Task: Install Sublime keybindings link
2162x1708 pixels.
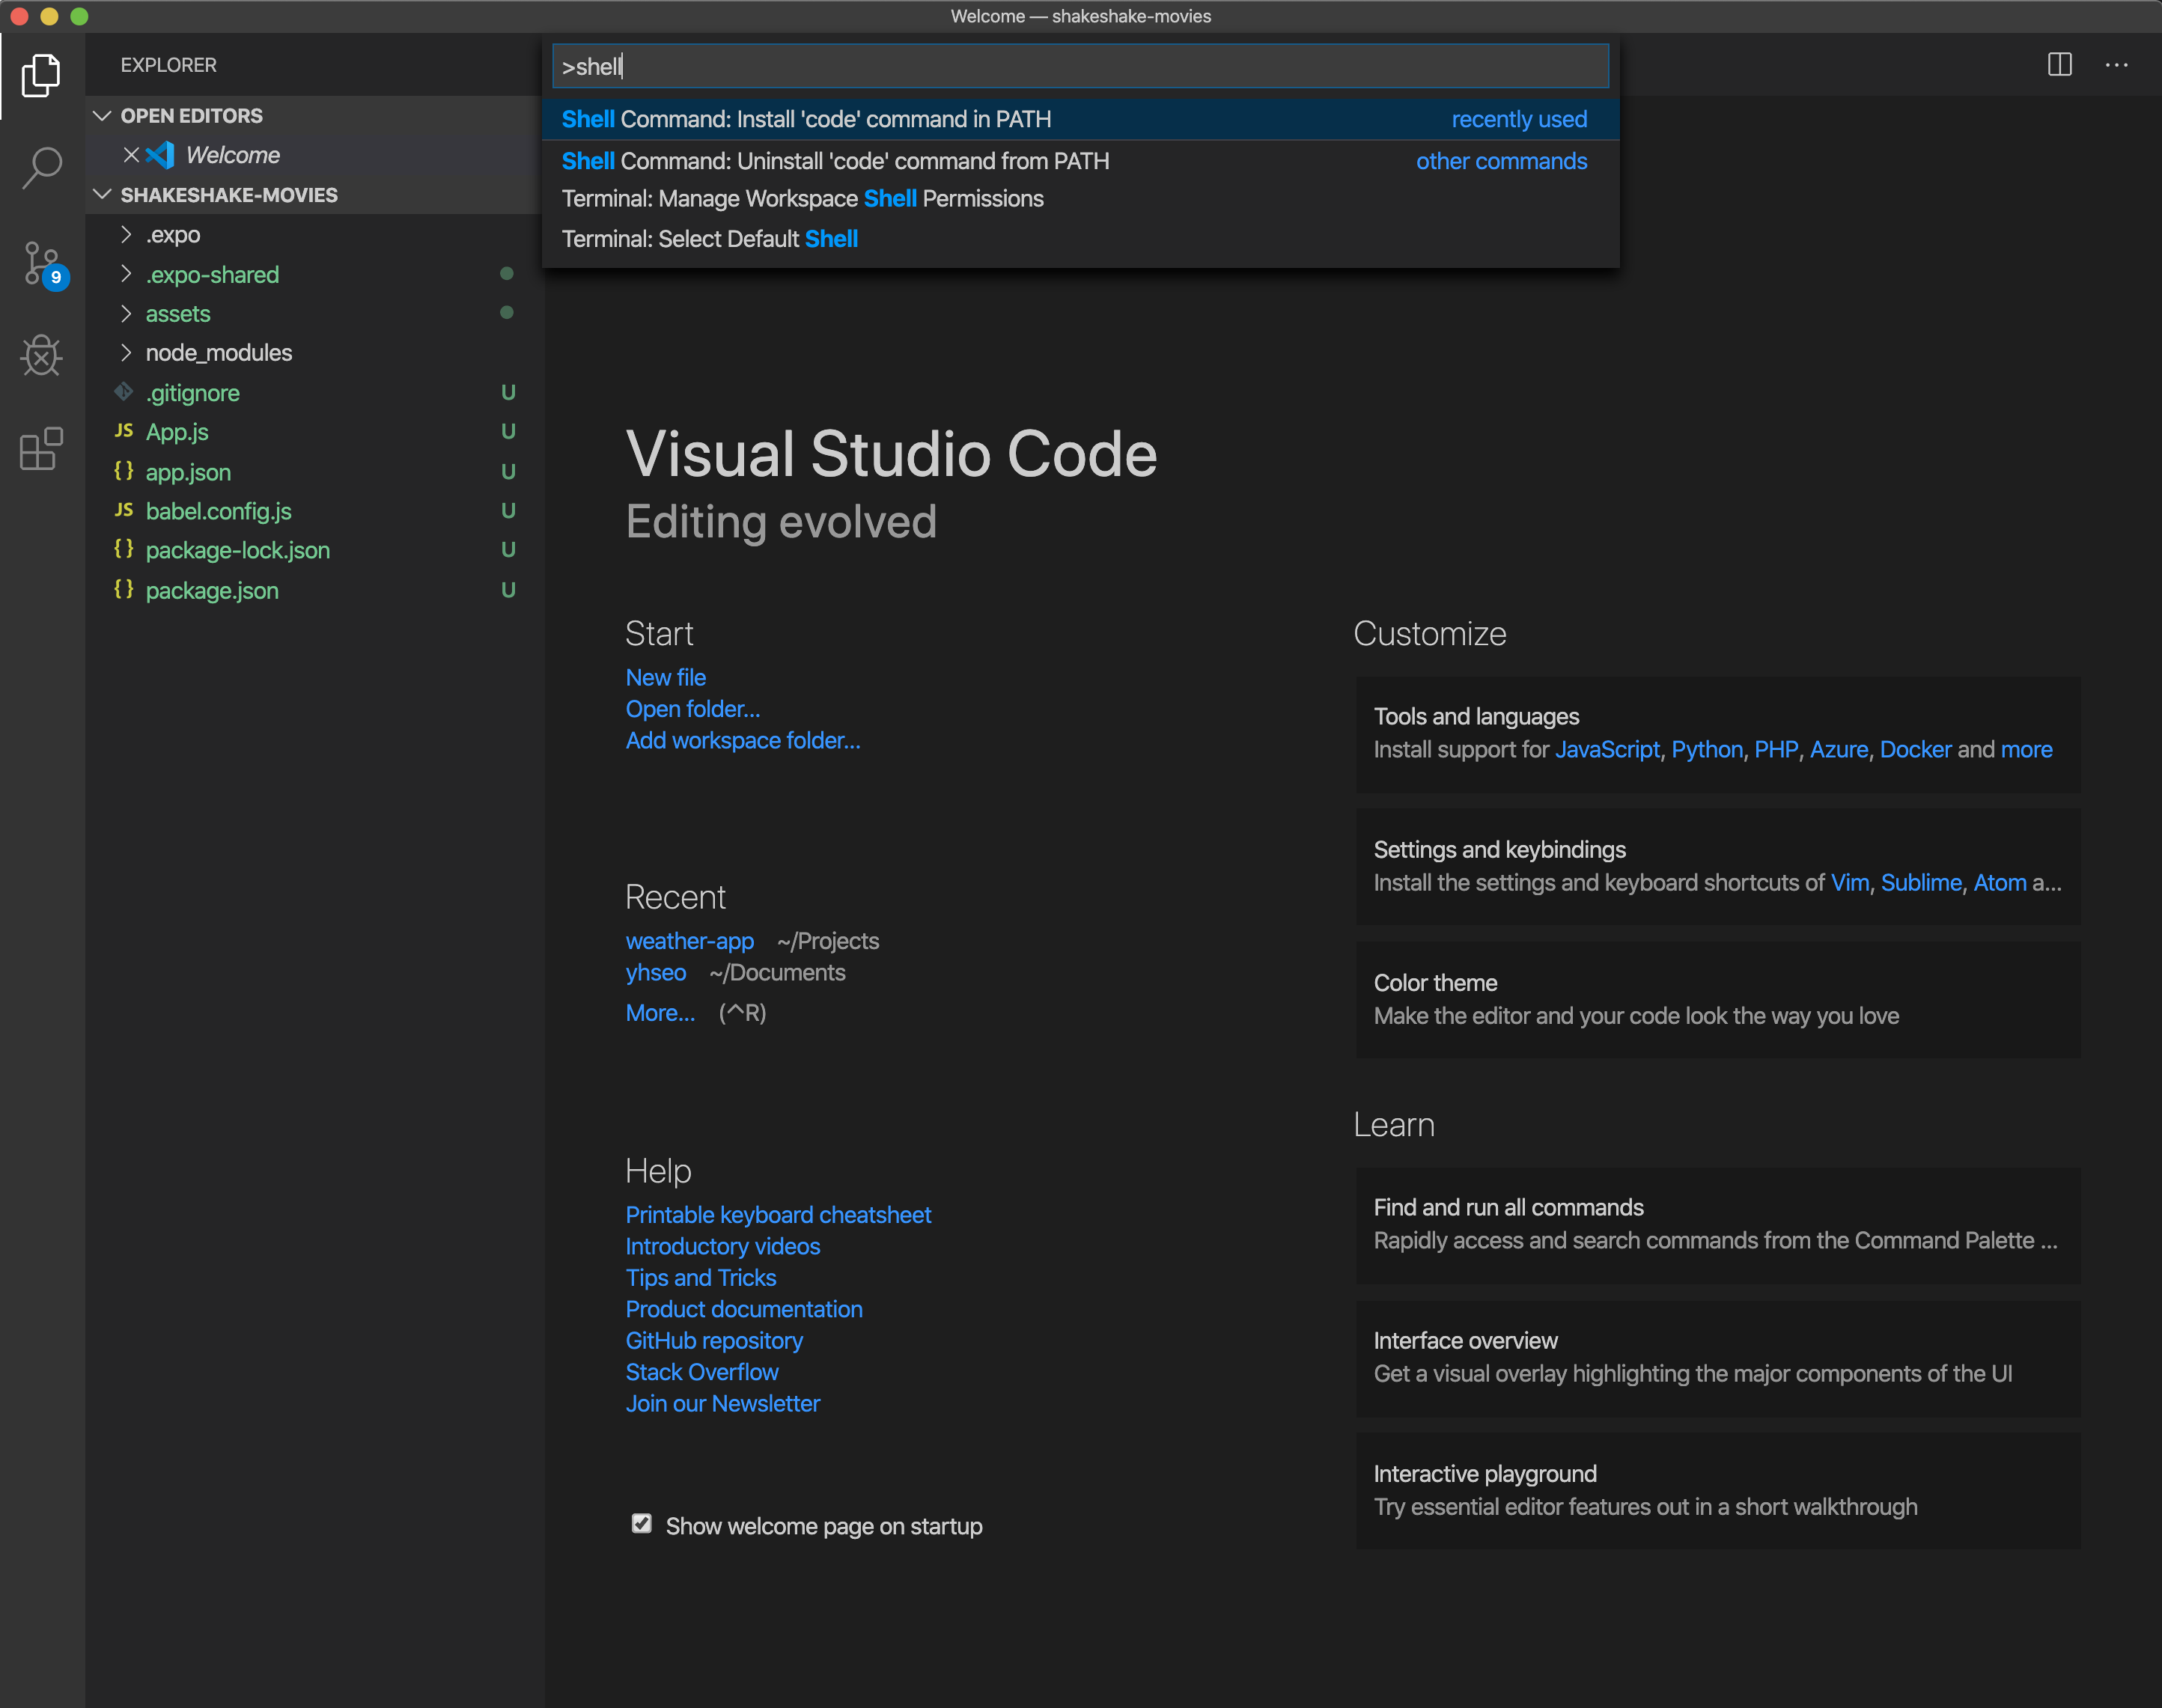Action: click(1921, 883)
